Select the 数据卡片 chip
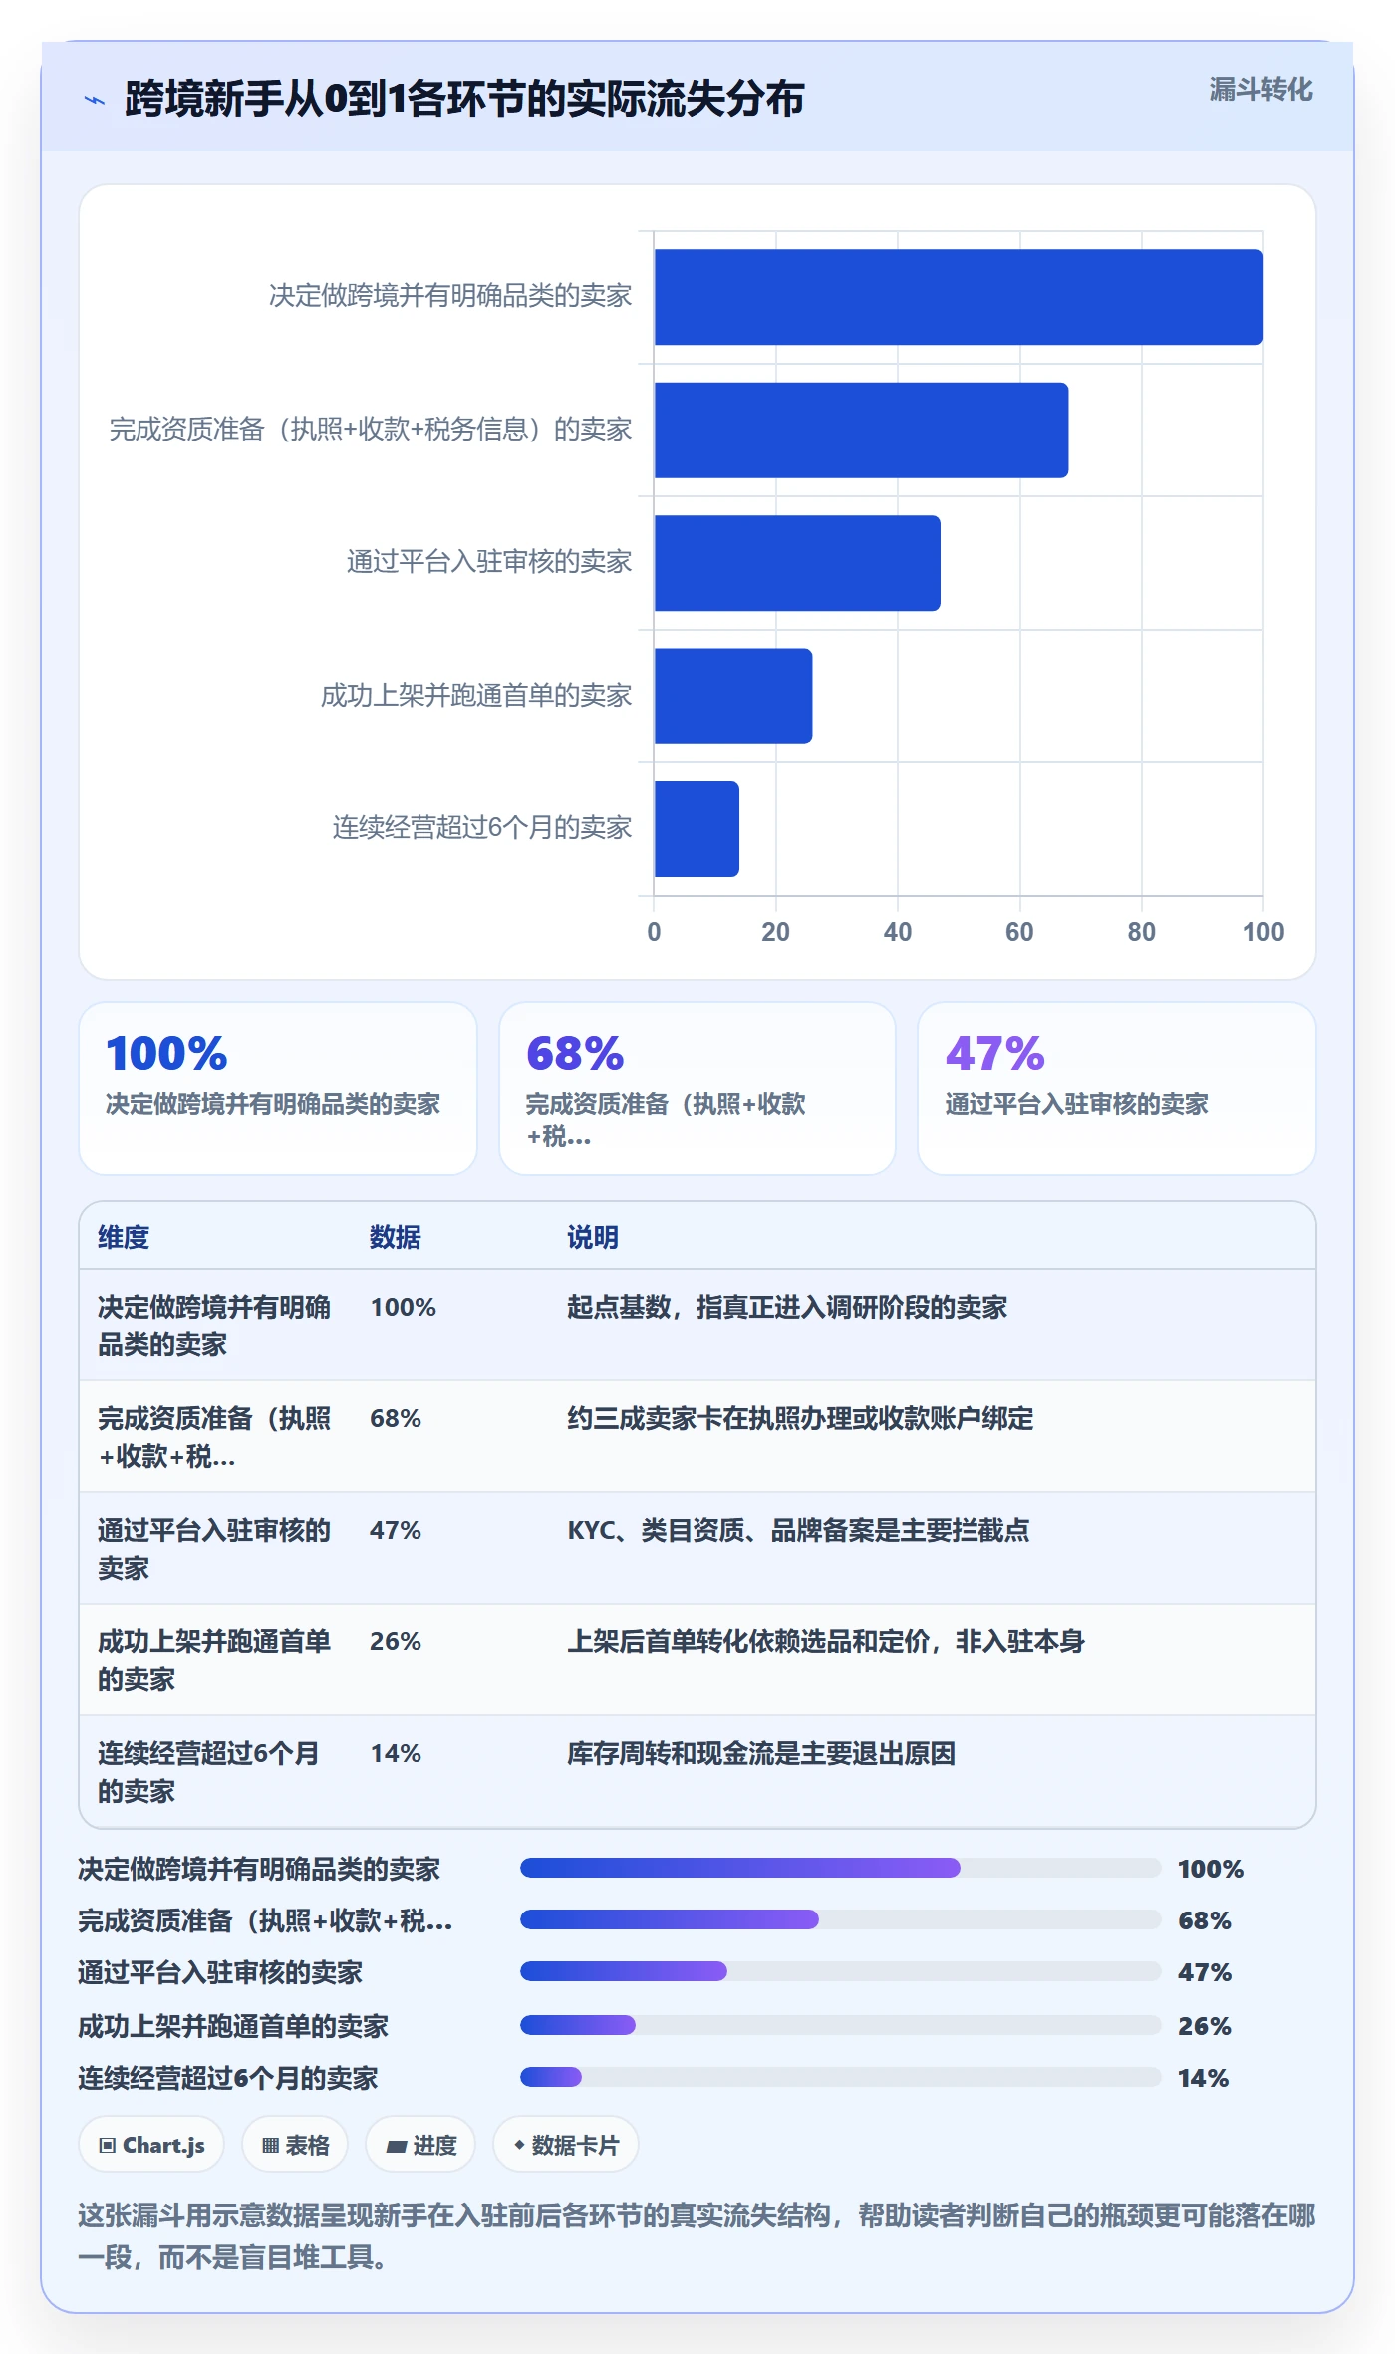 pos(566,2145)
